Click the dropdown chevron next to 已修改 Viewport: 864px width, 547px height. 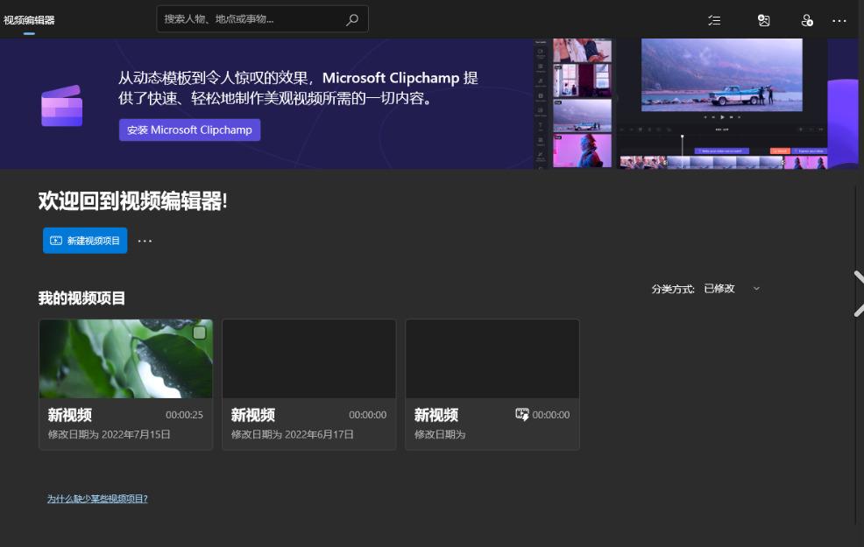pos(757,289)
